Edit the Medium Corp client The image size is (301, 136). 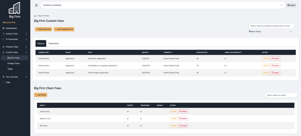173,119
